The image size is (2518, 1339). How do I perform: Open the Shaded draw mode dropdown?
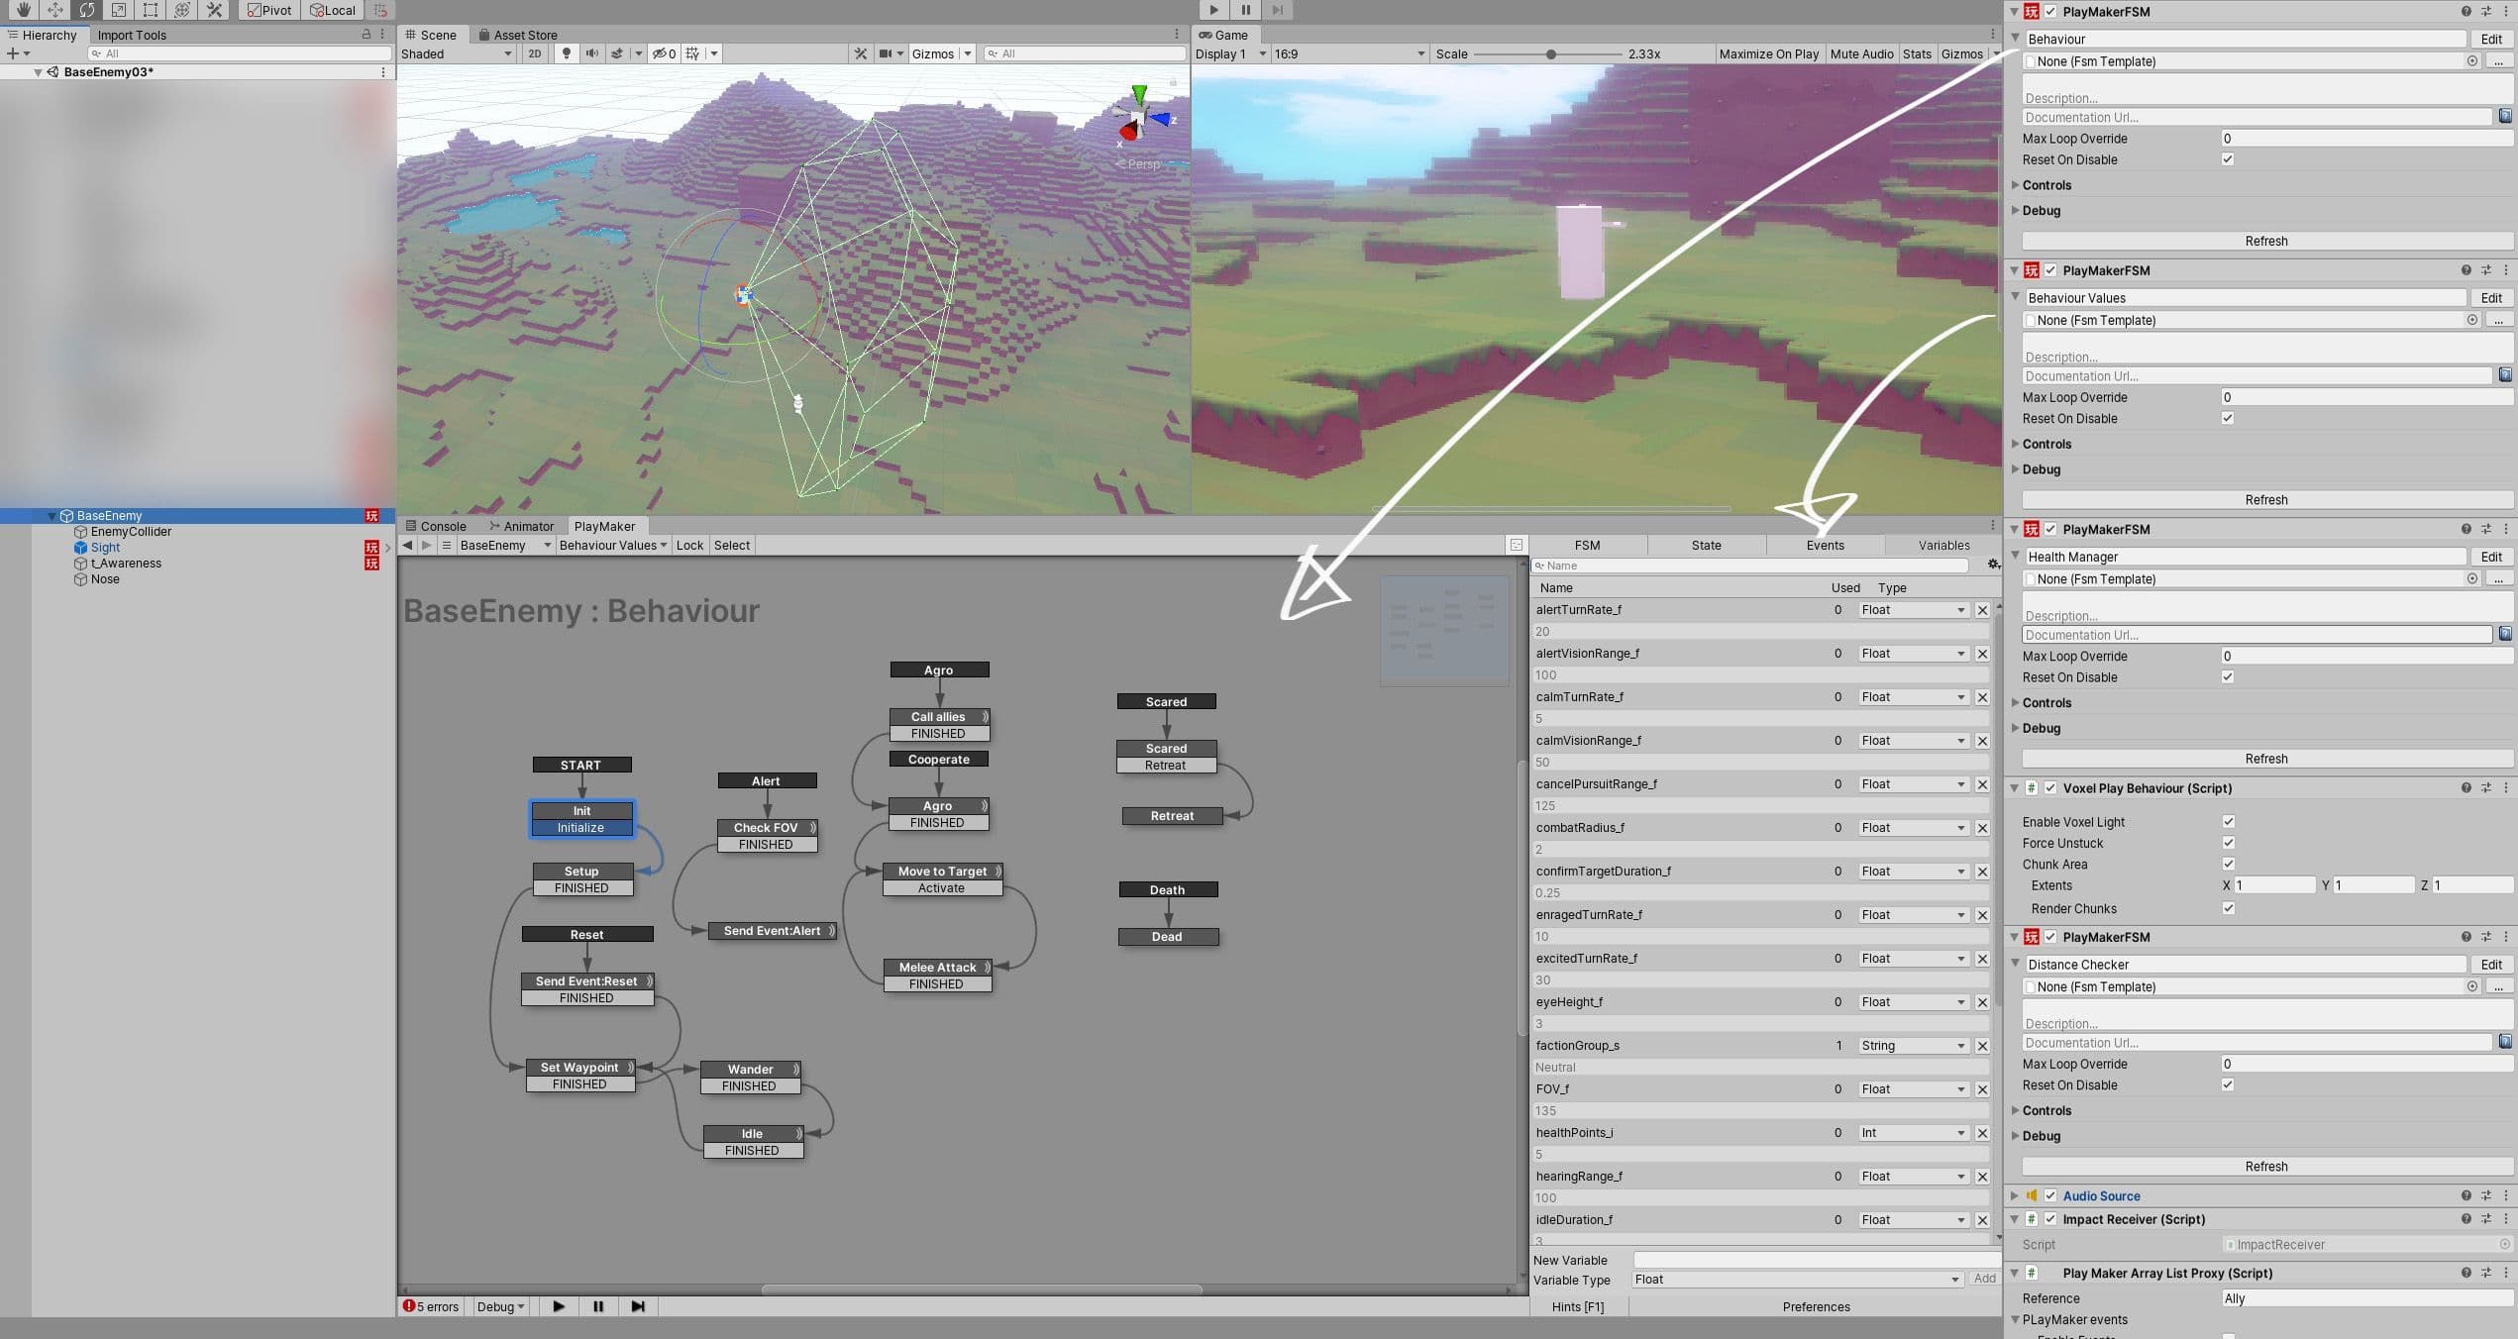tap(456, 53)
